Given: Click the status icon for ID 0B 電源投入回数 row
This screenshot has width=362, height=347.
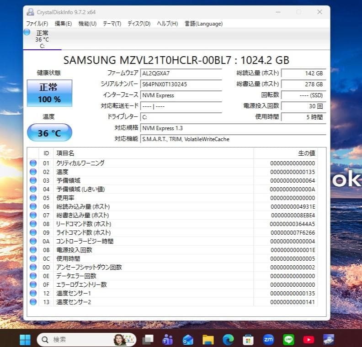Looking at the screenshot, I should point(33,250).
